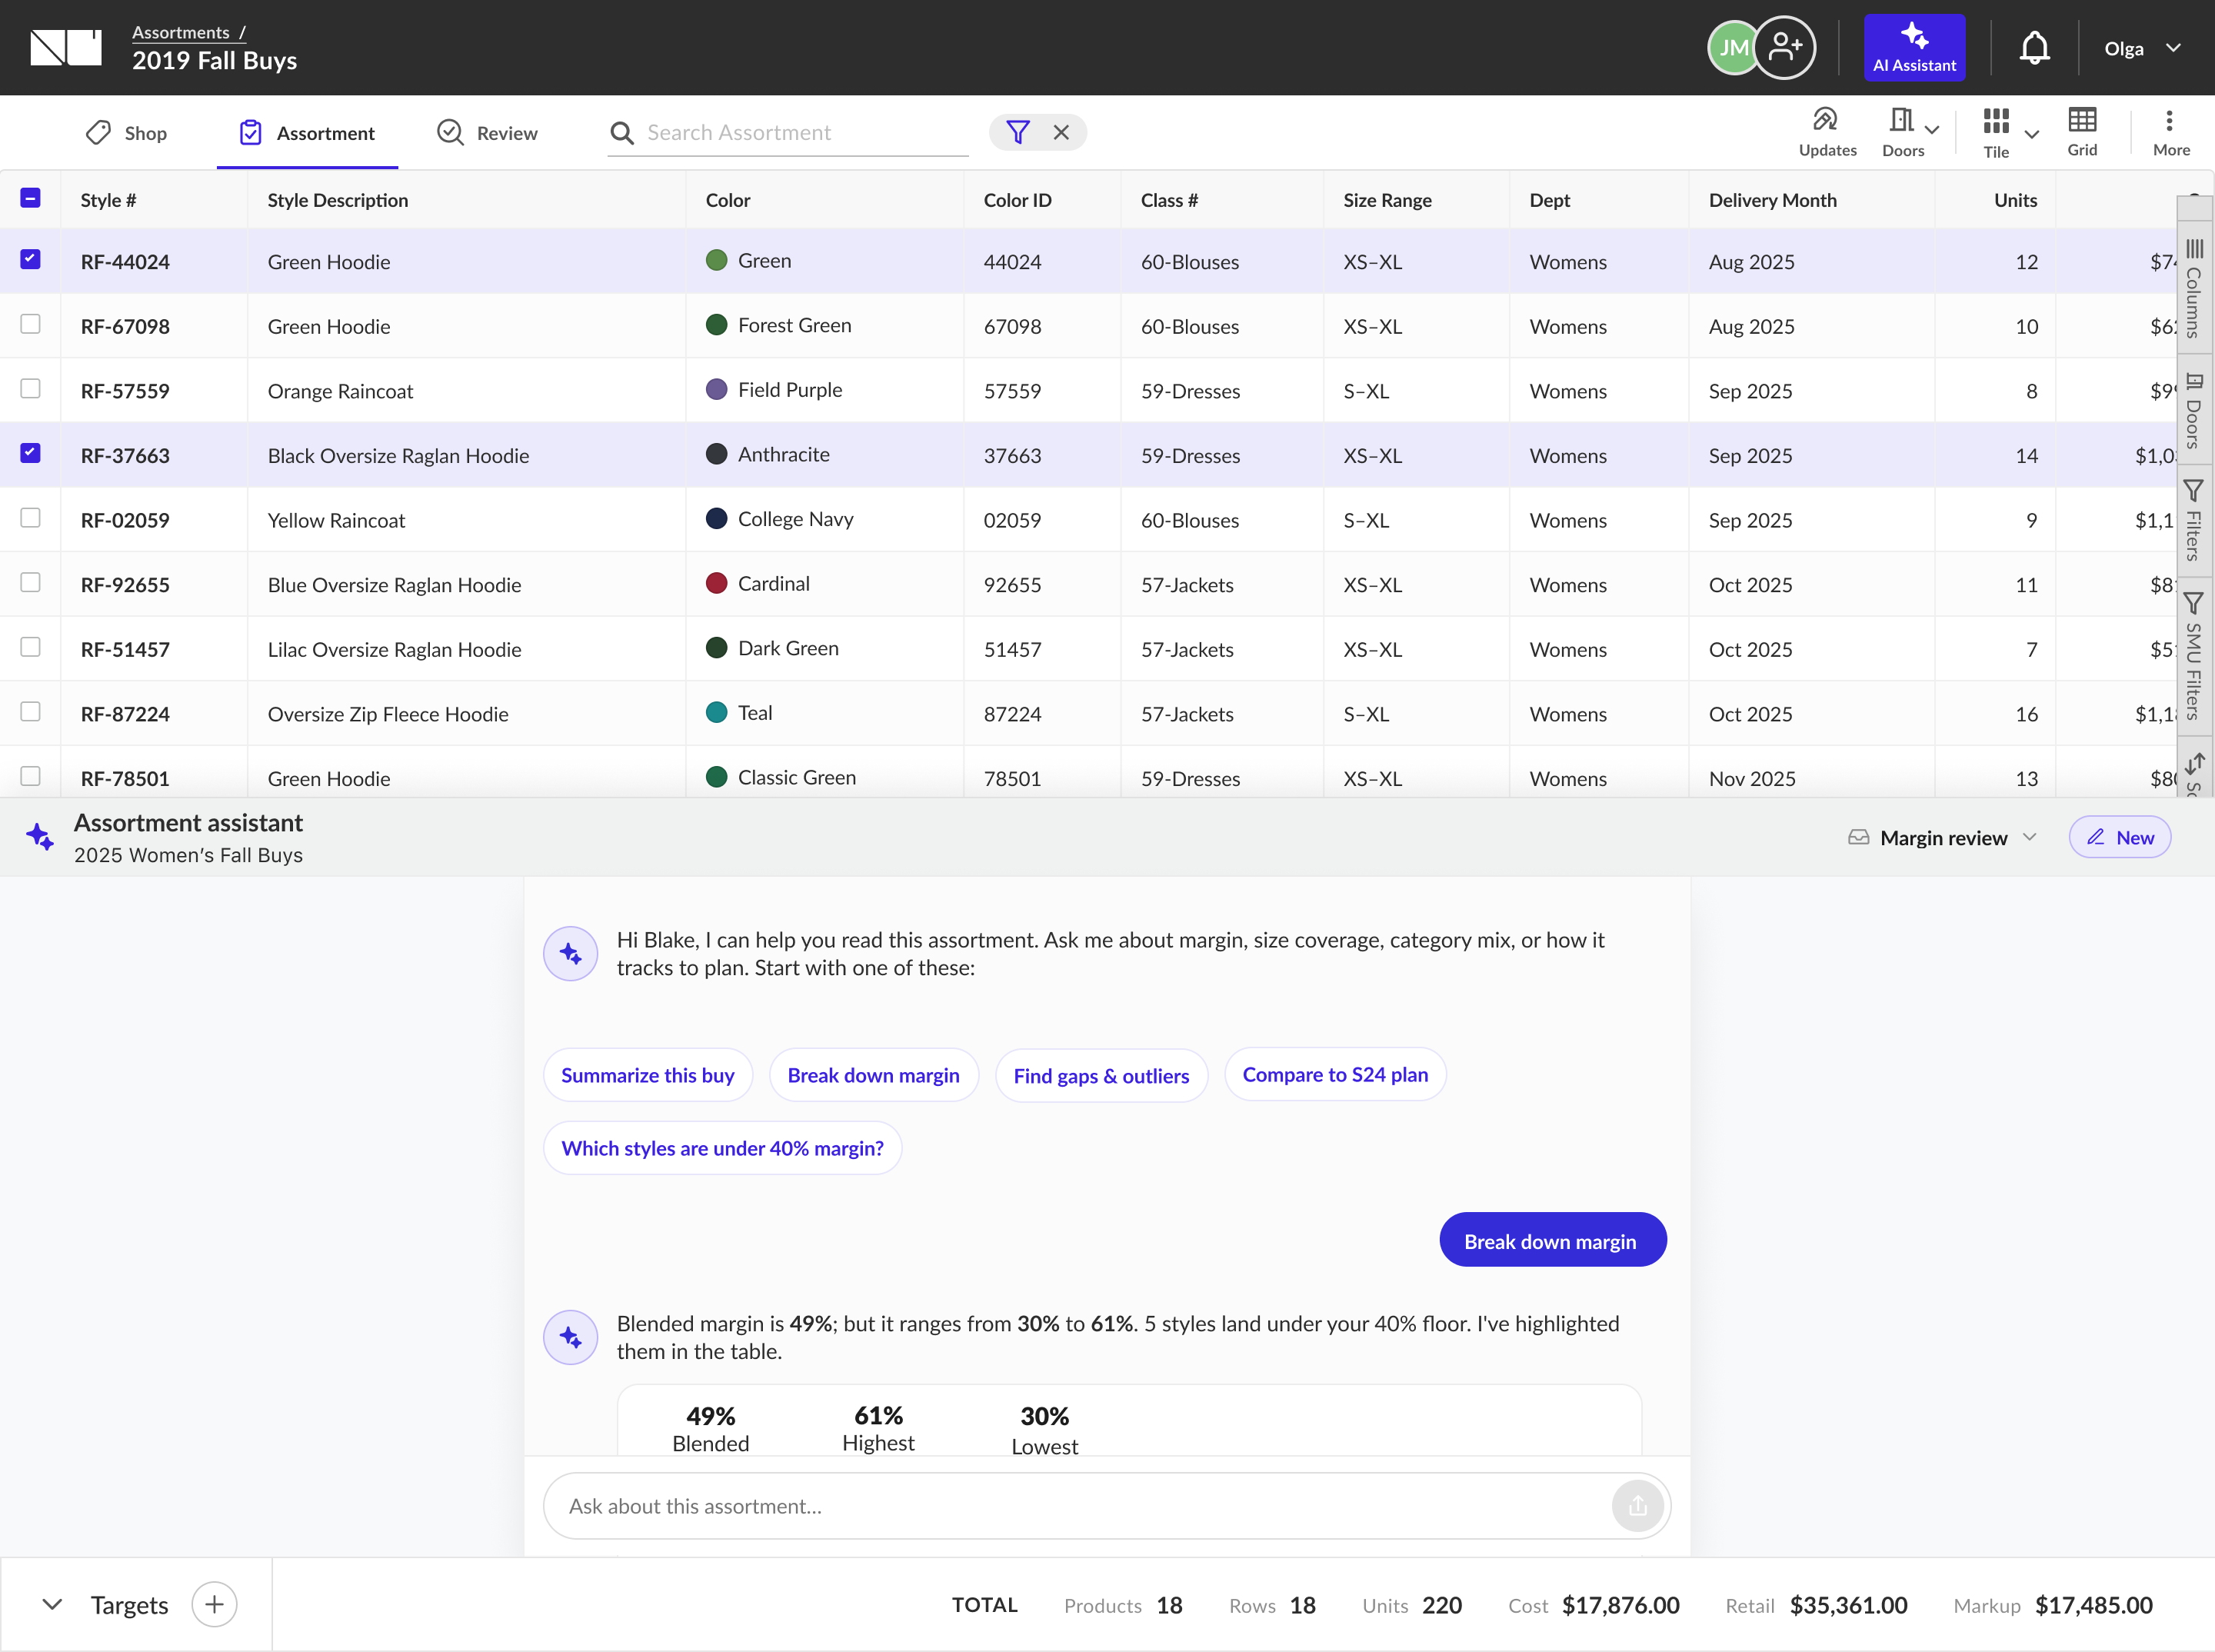Click the Green color swatch in RF-44024
The height and width of the screenshot is (1652, 2215).
[716, 260]
